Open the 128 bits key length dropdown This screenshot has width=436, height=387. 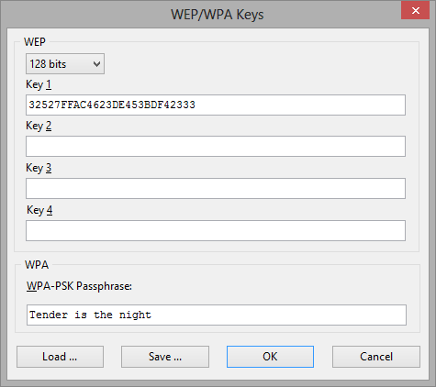(x=65, y=64)
